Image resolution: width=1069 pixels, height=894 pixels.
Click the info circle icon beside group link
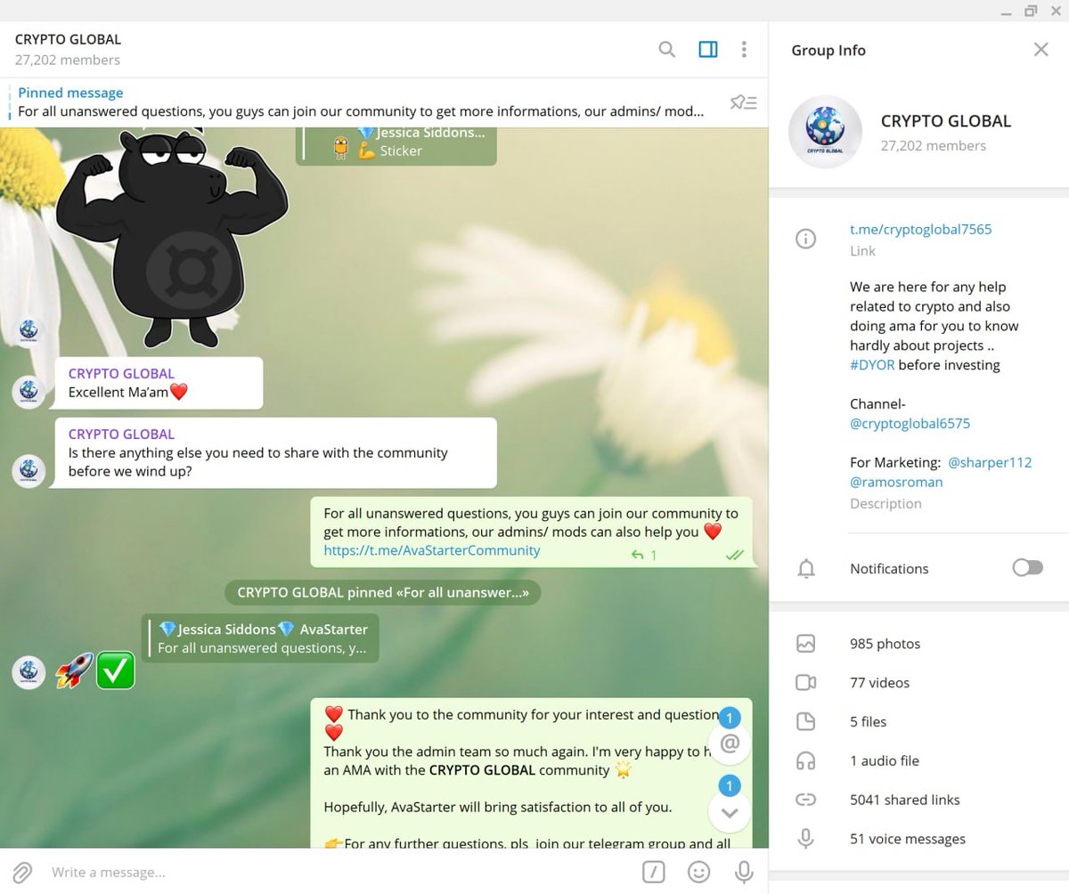click(x=805, y=239)
